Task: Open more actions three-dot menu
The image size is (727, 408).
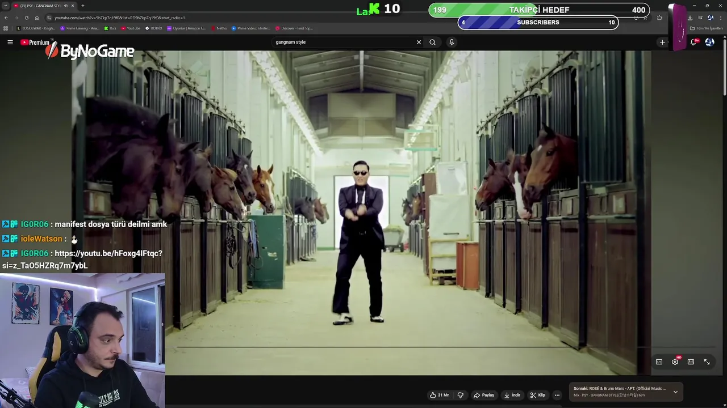Action: [557, 395]
